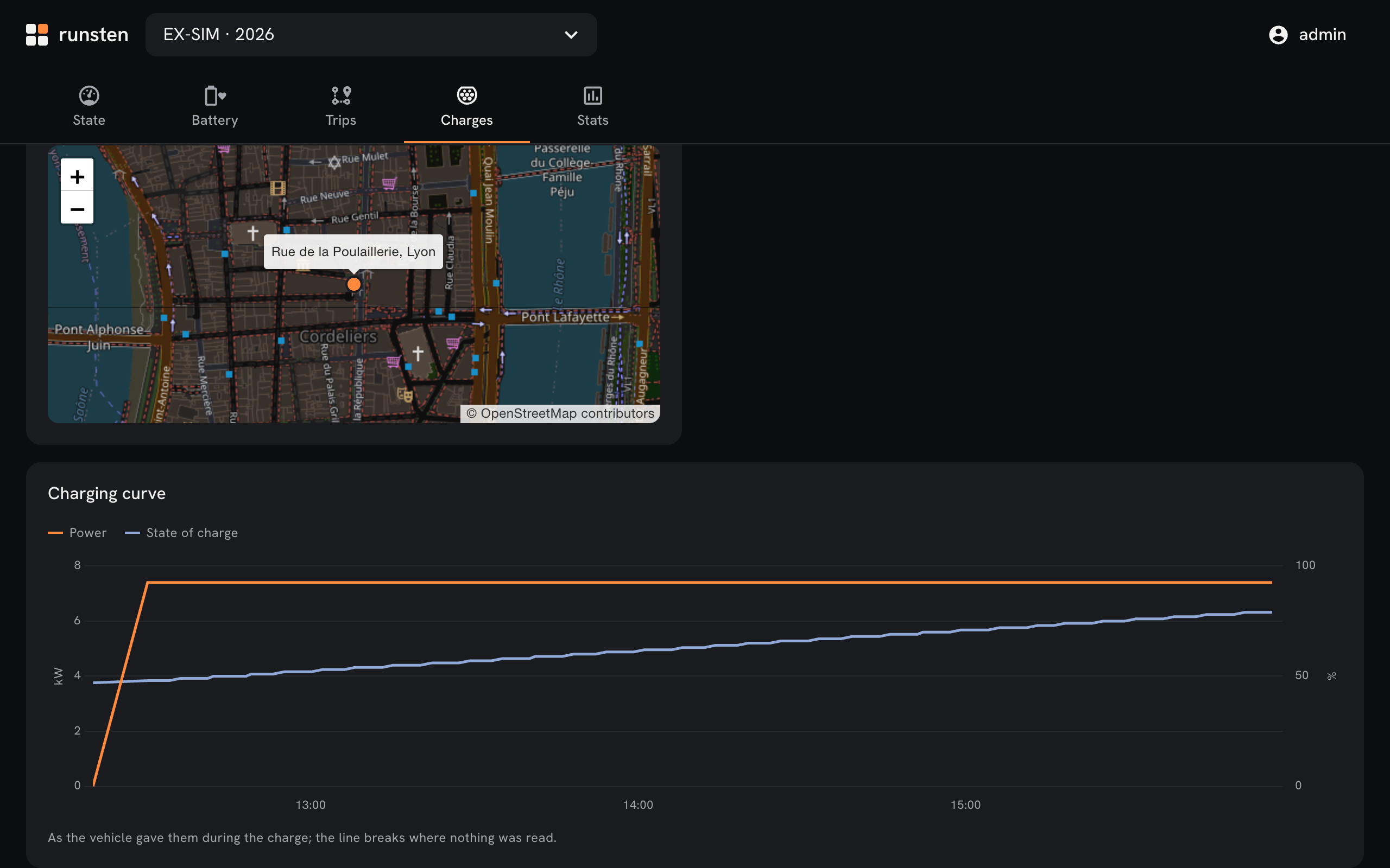Click the runsten logo icon
This screenshot has width=1390, height=868.
coord(37,34)
